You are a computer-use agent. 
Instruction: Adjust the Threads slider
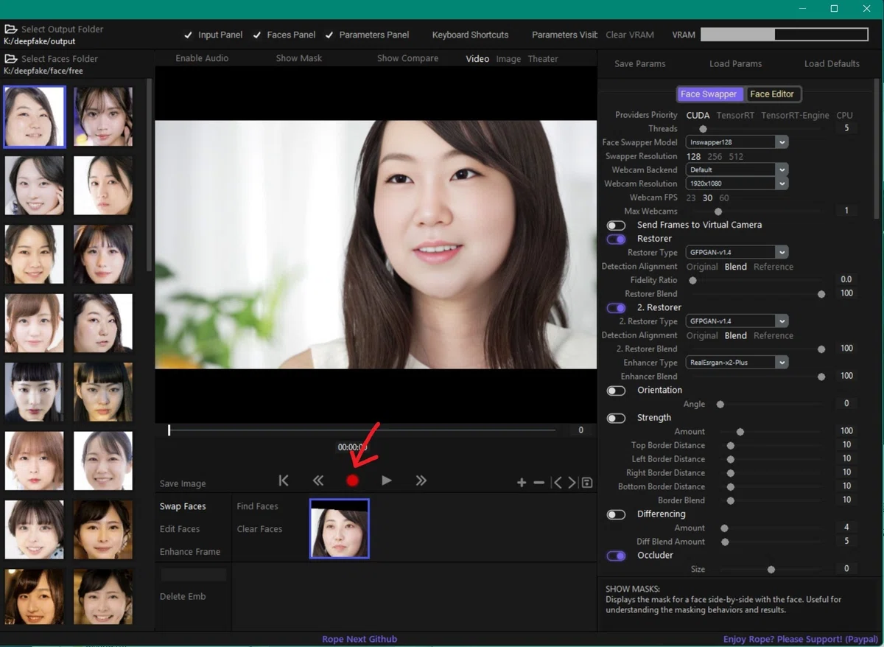pyautogui.click(x=760, y=129)
